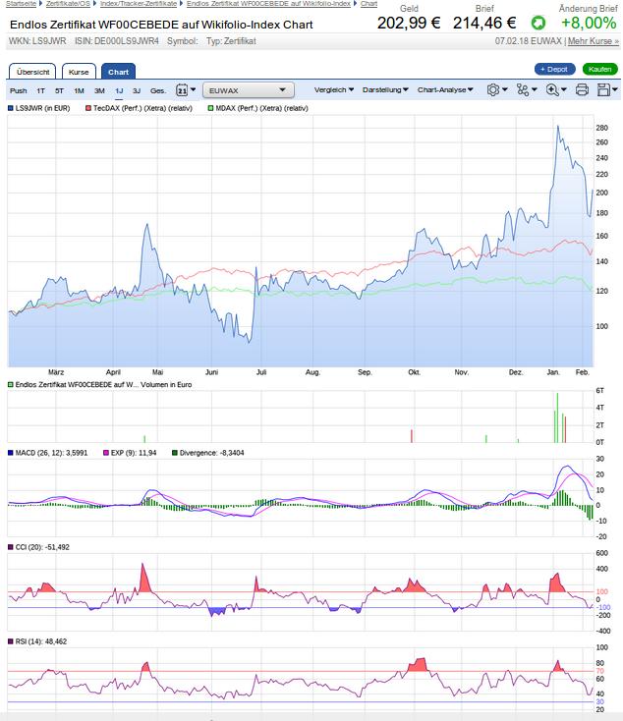Open the Kurse tab
623x721 pixels.
click(x=79, y=72)
